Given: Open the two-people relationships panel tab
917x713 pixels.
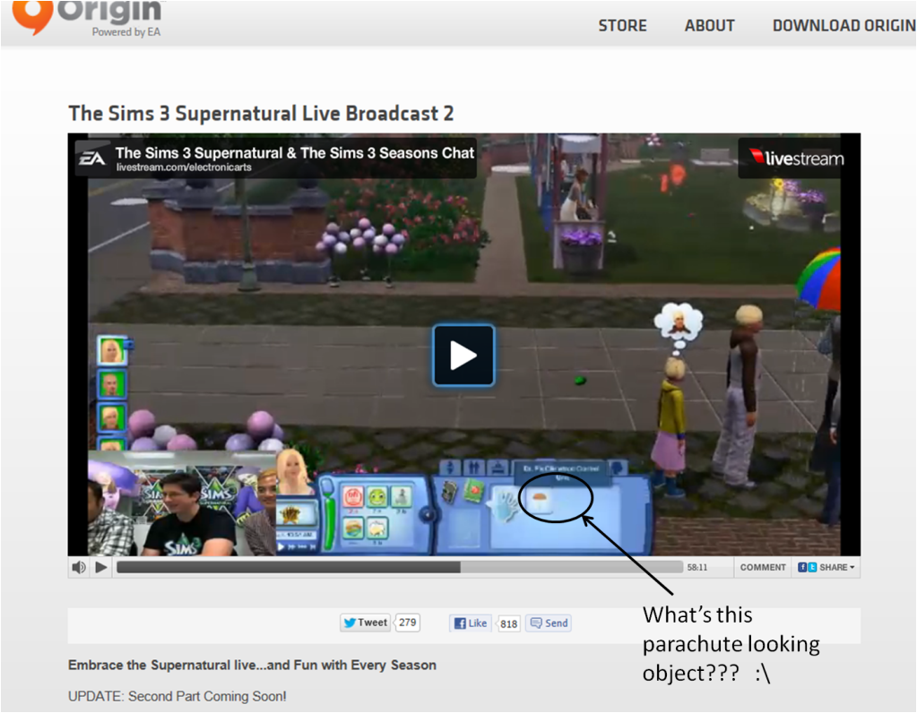Looking at the screenshot, I should click(473, 467).
